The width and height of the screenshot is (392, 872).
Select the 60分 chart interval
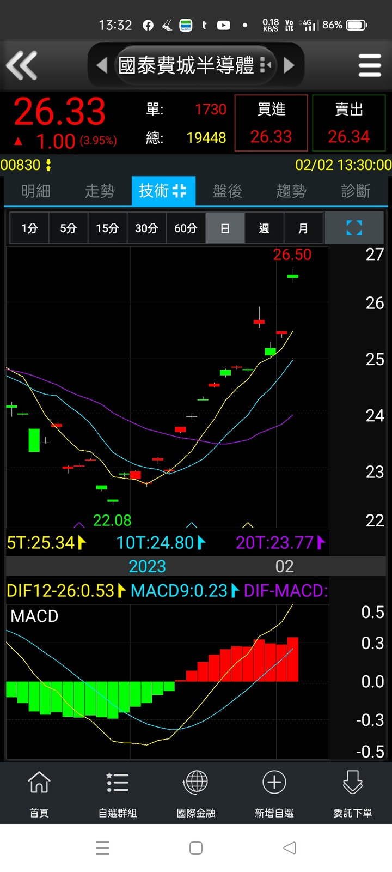pos(186,228)
